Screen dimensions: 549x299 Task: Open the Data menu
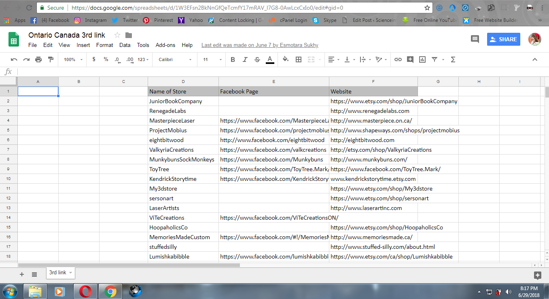click(125, 45)
